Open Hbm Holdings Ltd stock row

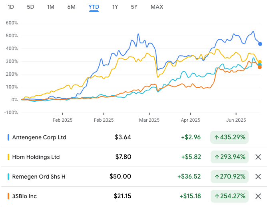pyautogui.click(x=133, y=157)
